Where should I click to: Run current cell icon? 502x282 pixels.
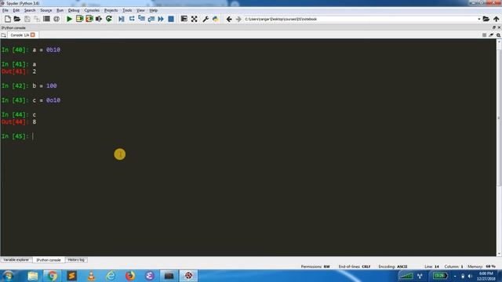point(79,19)
